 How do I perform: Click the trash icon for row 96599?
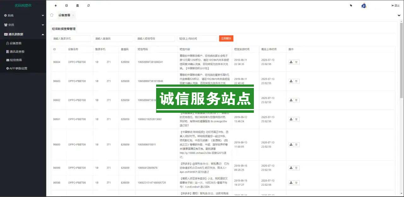(296, 168)
